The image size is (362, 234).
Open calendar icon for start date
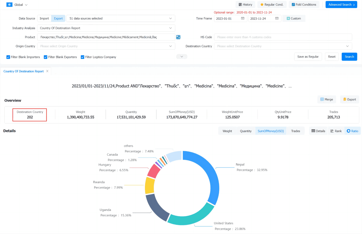(243, 18)
